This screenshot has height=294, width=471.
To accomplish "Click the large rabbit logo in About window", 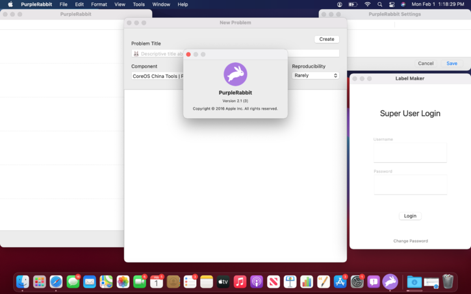I will click(x=235, y=74).
